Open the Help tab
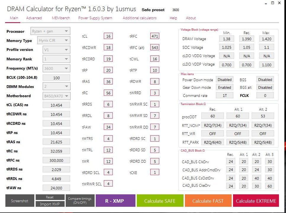The width and height of the screenshot is (286, 213). tap(173, 18)
